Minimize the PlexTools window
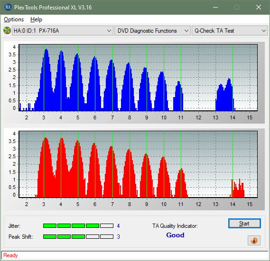 pyautogui.click(x=215, y=7)
